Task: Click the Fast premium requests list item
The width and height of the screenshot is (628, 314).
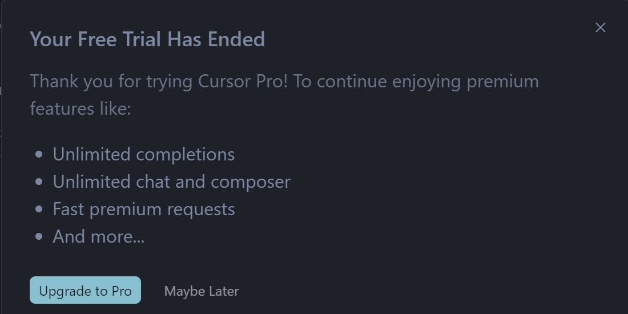Action: (x=144, y=209)
